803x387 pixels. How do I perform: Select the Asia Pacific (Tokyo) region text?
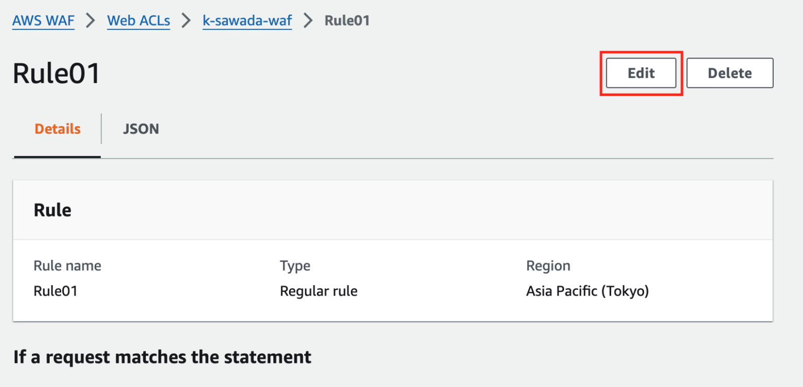pos(588,291)
